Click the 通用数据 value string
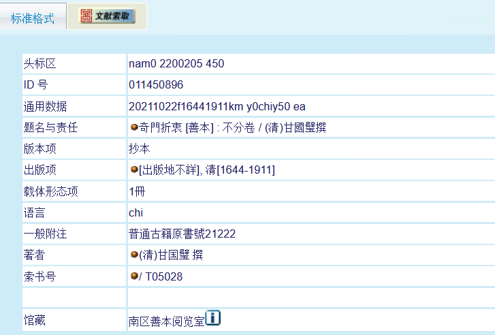This screenshot has width=495, height=335. (x=217, y=106)
